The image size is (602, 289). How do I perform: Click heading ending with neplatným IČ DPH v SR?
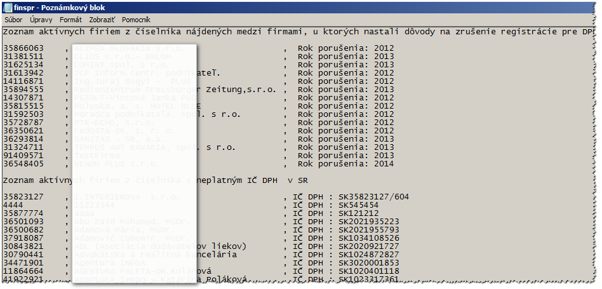click(156, 180)
